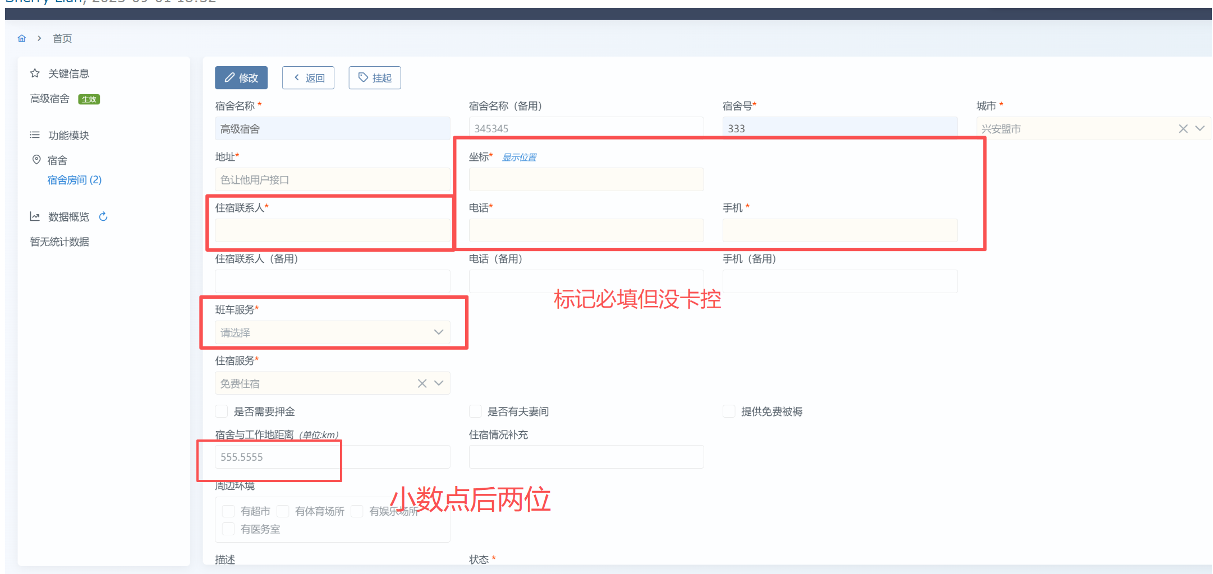1213x574 pixels.
Task: Open 宿舍房间 (2) in sidebar
Action: [74, 180]
